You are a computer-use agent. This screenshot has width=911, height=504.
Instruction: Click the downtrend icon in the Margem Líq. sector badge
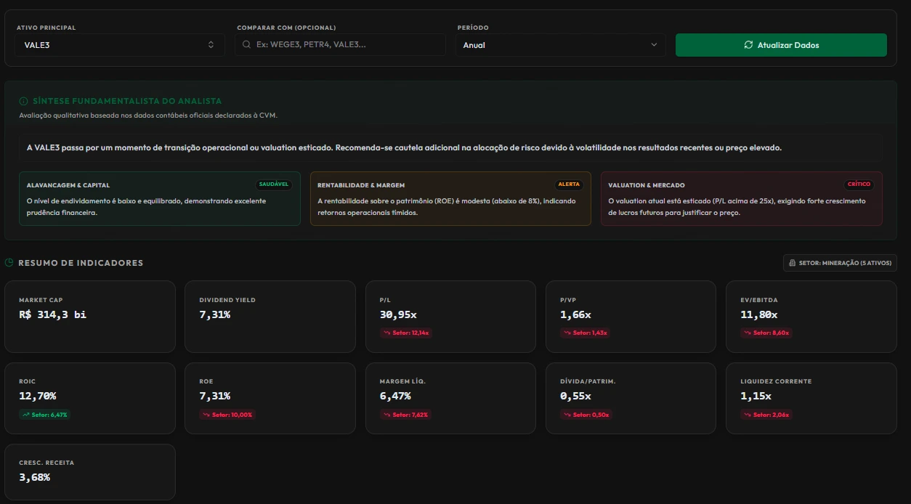[388, 415]
